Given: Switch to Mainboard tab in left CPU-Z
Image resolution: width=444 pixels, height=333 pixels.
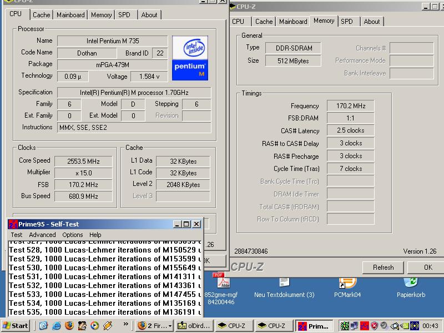Looking at the screenshot, I should (x=70, y=15).
